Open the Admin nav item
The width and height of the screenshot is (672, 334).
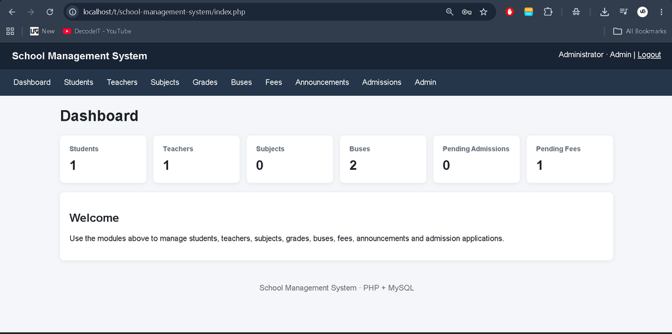tap(425, 82)
